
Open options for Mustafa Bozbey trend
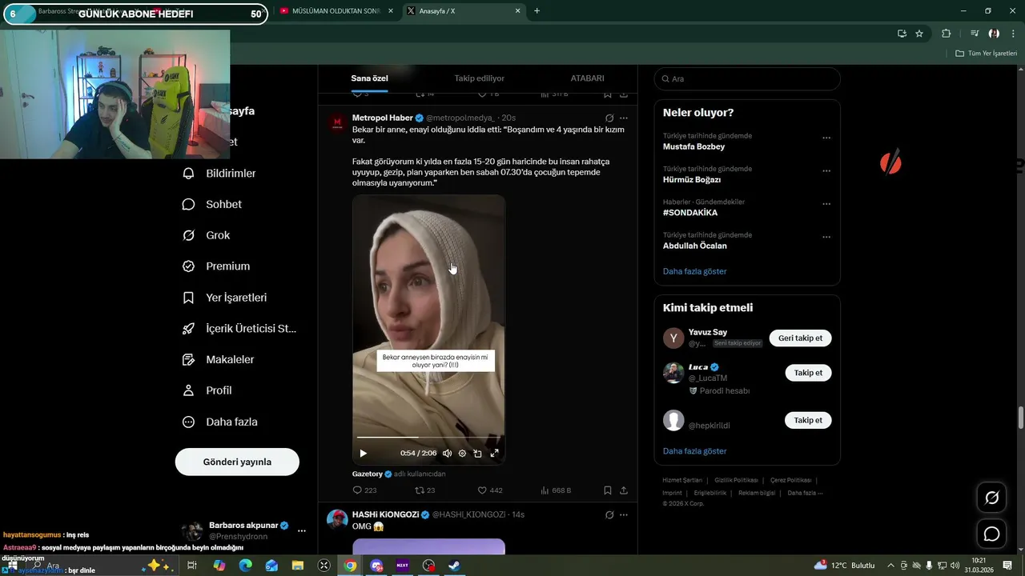click(x=826, y=138)
